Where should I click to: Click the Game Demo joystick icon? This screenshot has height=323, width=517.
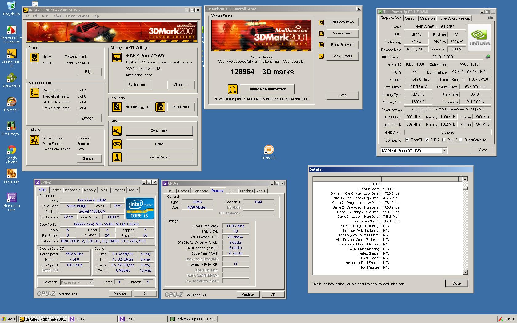117,157
